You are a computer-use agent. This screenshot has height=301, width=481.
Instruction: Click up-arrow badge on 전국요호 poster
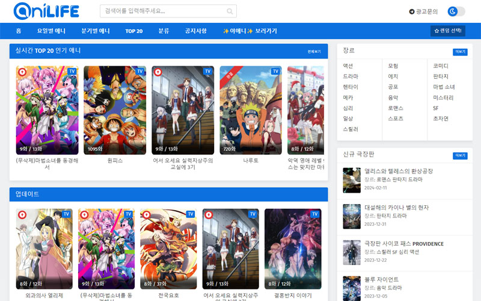pyautogui.click(x=146, y=215)
